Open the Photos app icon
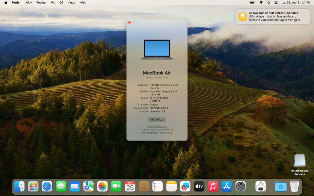 102,187
